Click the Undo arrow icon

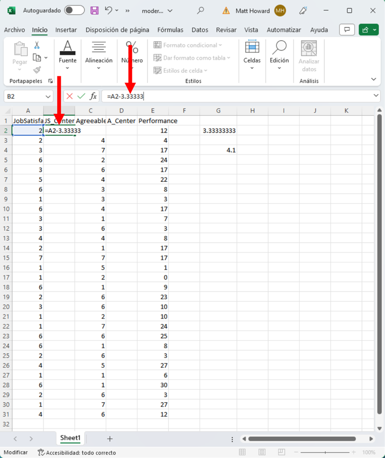(x=109, y=10)
